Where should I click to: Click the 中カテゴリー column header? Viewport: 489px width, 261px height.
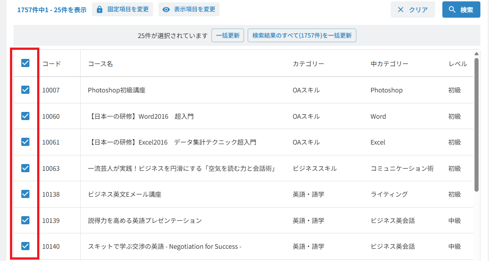[389, 64]
